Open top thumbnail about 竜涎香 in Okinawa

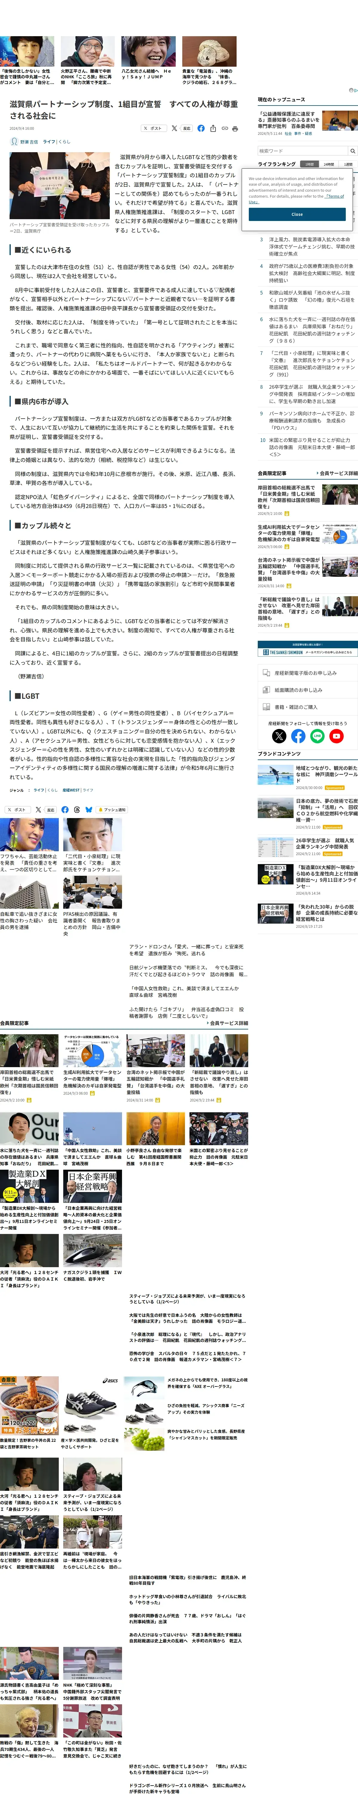point(209,51)
